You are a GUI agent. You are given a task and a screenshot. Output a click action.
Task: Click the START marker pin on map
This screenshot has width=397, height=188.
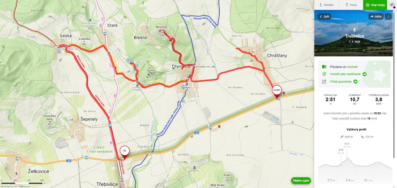tap(277, 91)
